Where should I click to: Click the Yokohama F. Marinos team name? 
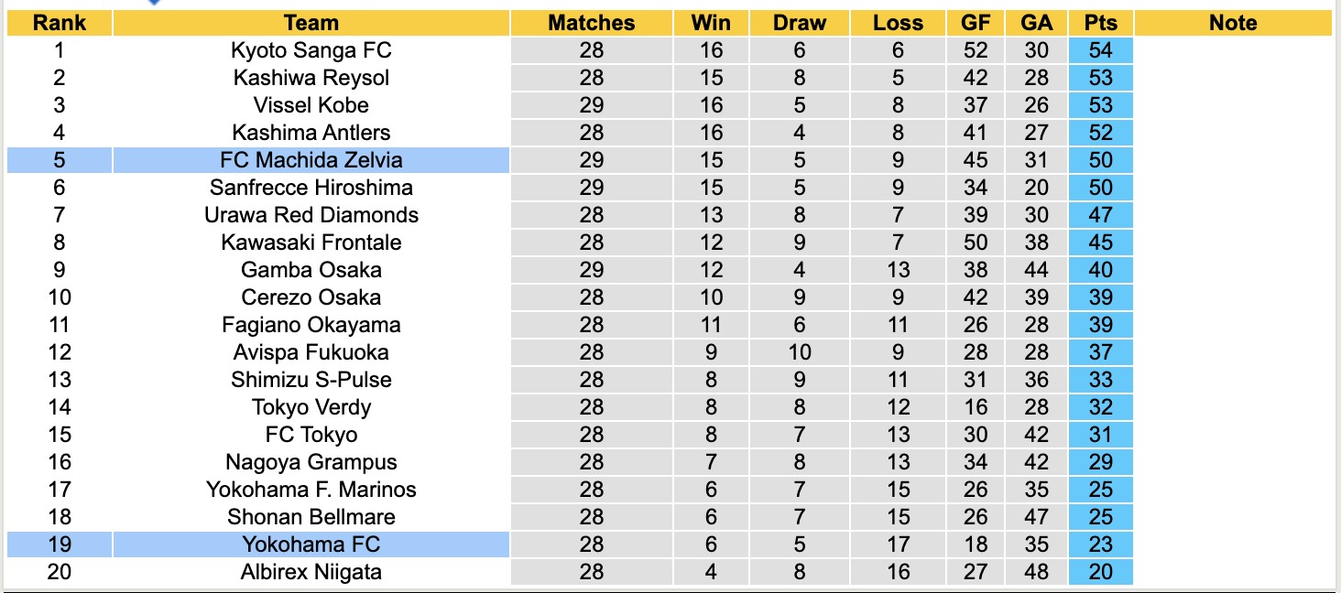(x=311, y=490)
